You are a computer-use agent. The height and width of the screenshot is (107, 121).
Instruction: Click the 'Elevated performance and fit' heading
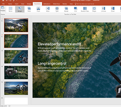point(59,44)
